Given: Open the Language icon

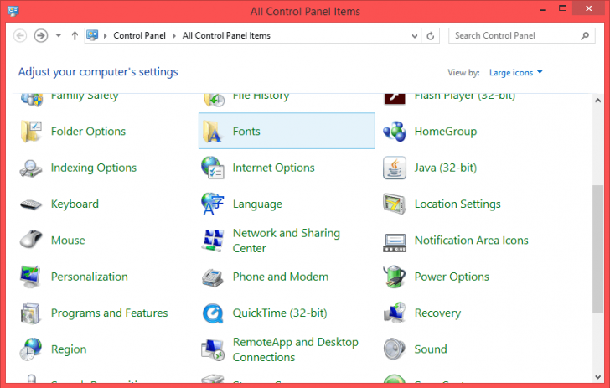Looking at the screenshot, I should tap(213, 204).
